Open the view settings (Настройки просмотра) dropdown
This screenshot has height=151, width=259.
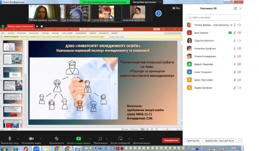147,2
